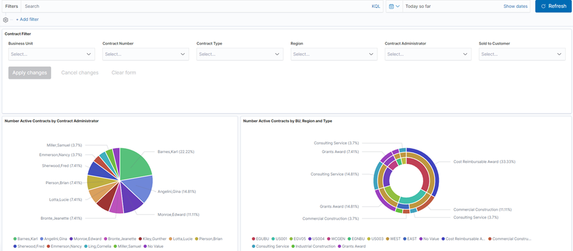This screenshot has width=573, height=251.
Task: Click Angelini,Gina (14.81%) pie label
Action: pyautogui.click(x=176, y=191)
